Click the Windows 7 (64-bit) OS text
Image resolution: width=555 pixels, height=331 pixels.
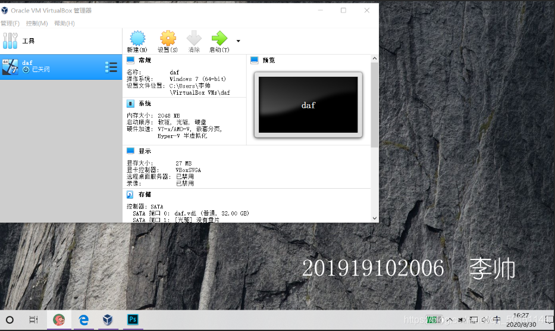(197, 79)
